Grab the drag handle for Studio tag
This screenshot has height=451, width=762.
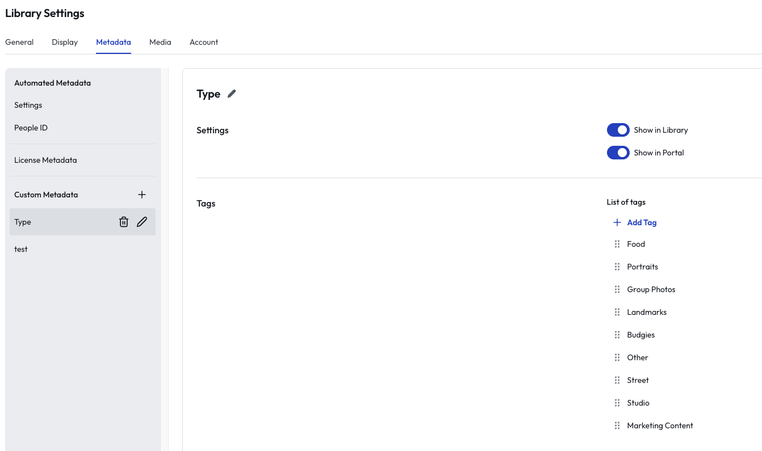click(x=617, y=403)
